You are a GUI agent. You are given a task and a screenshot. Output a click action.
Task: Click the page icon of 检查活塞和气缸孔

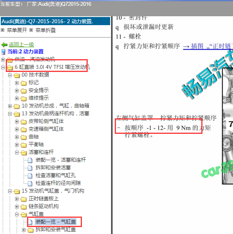pyautogui.click(x=30, y=176)
